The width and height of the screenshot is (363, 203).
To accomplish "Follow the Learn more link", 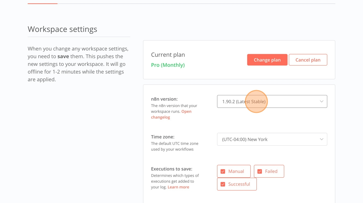I will pos(178,187).
